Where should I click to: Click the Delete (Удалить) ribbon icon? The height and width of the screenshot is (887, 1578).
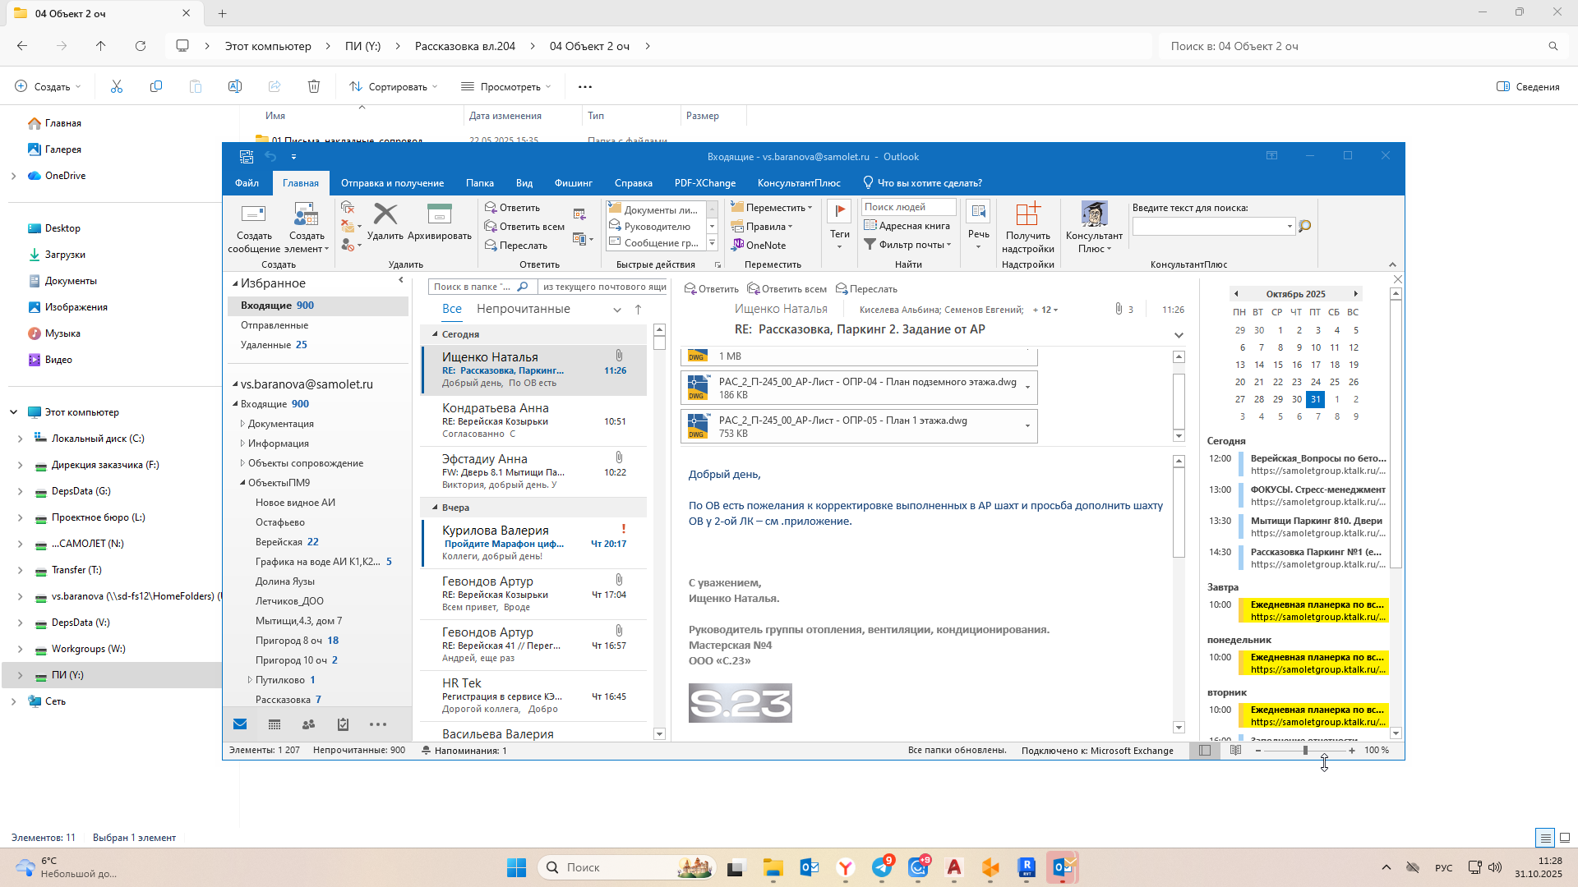385,215
